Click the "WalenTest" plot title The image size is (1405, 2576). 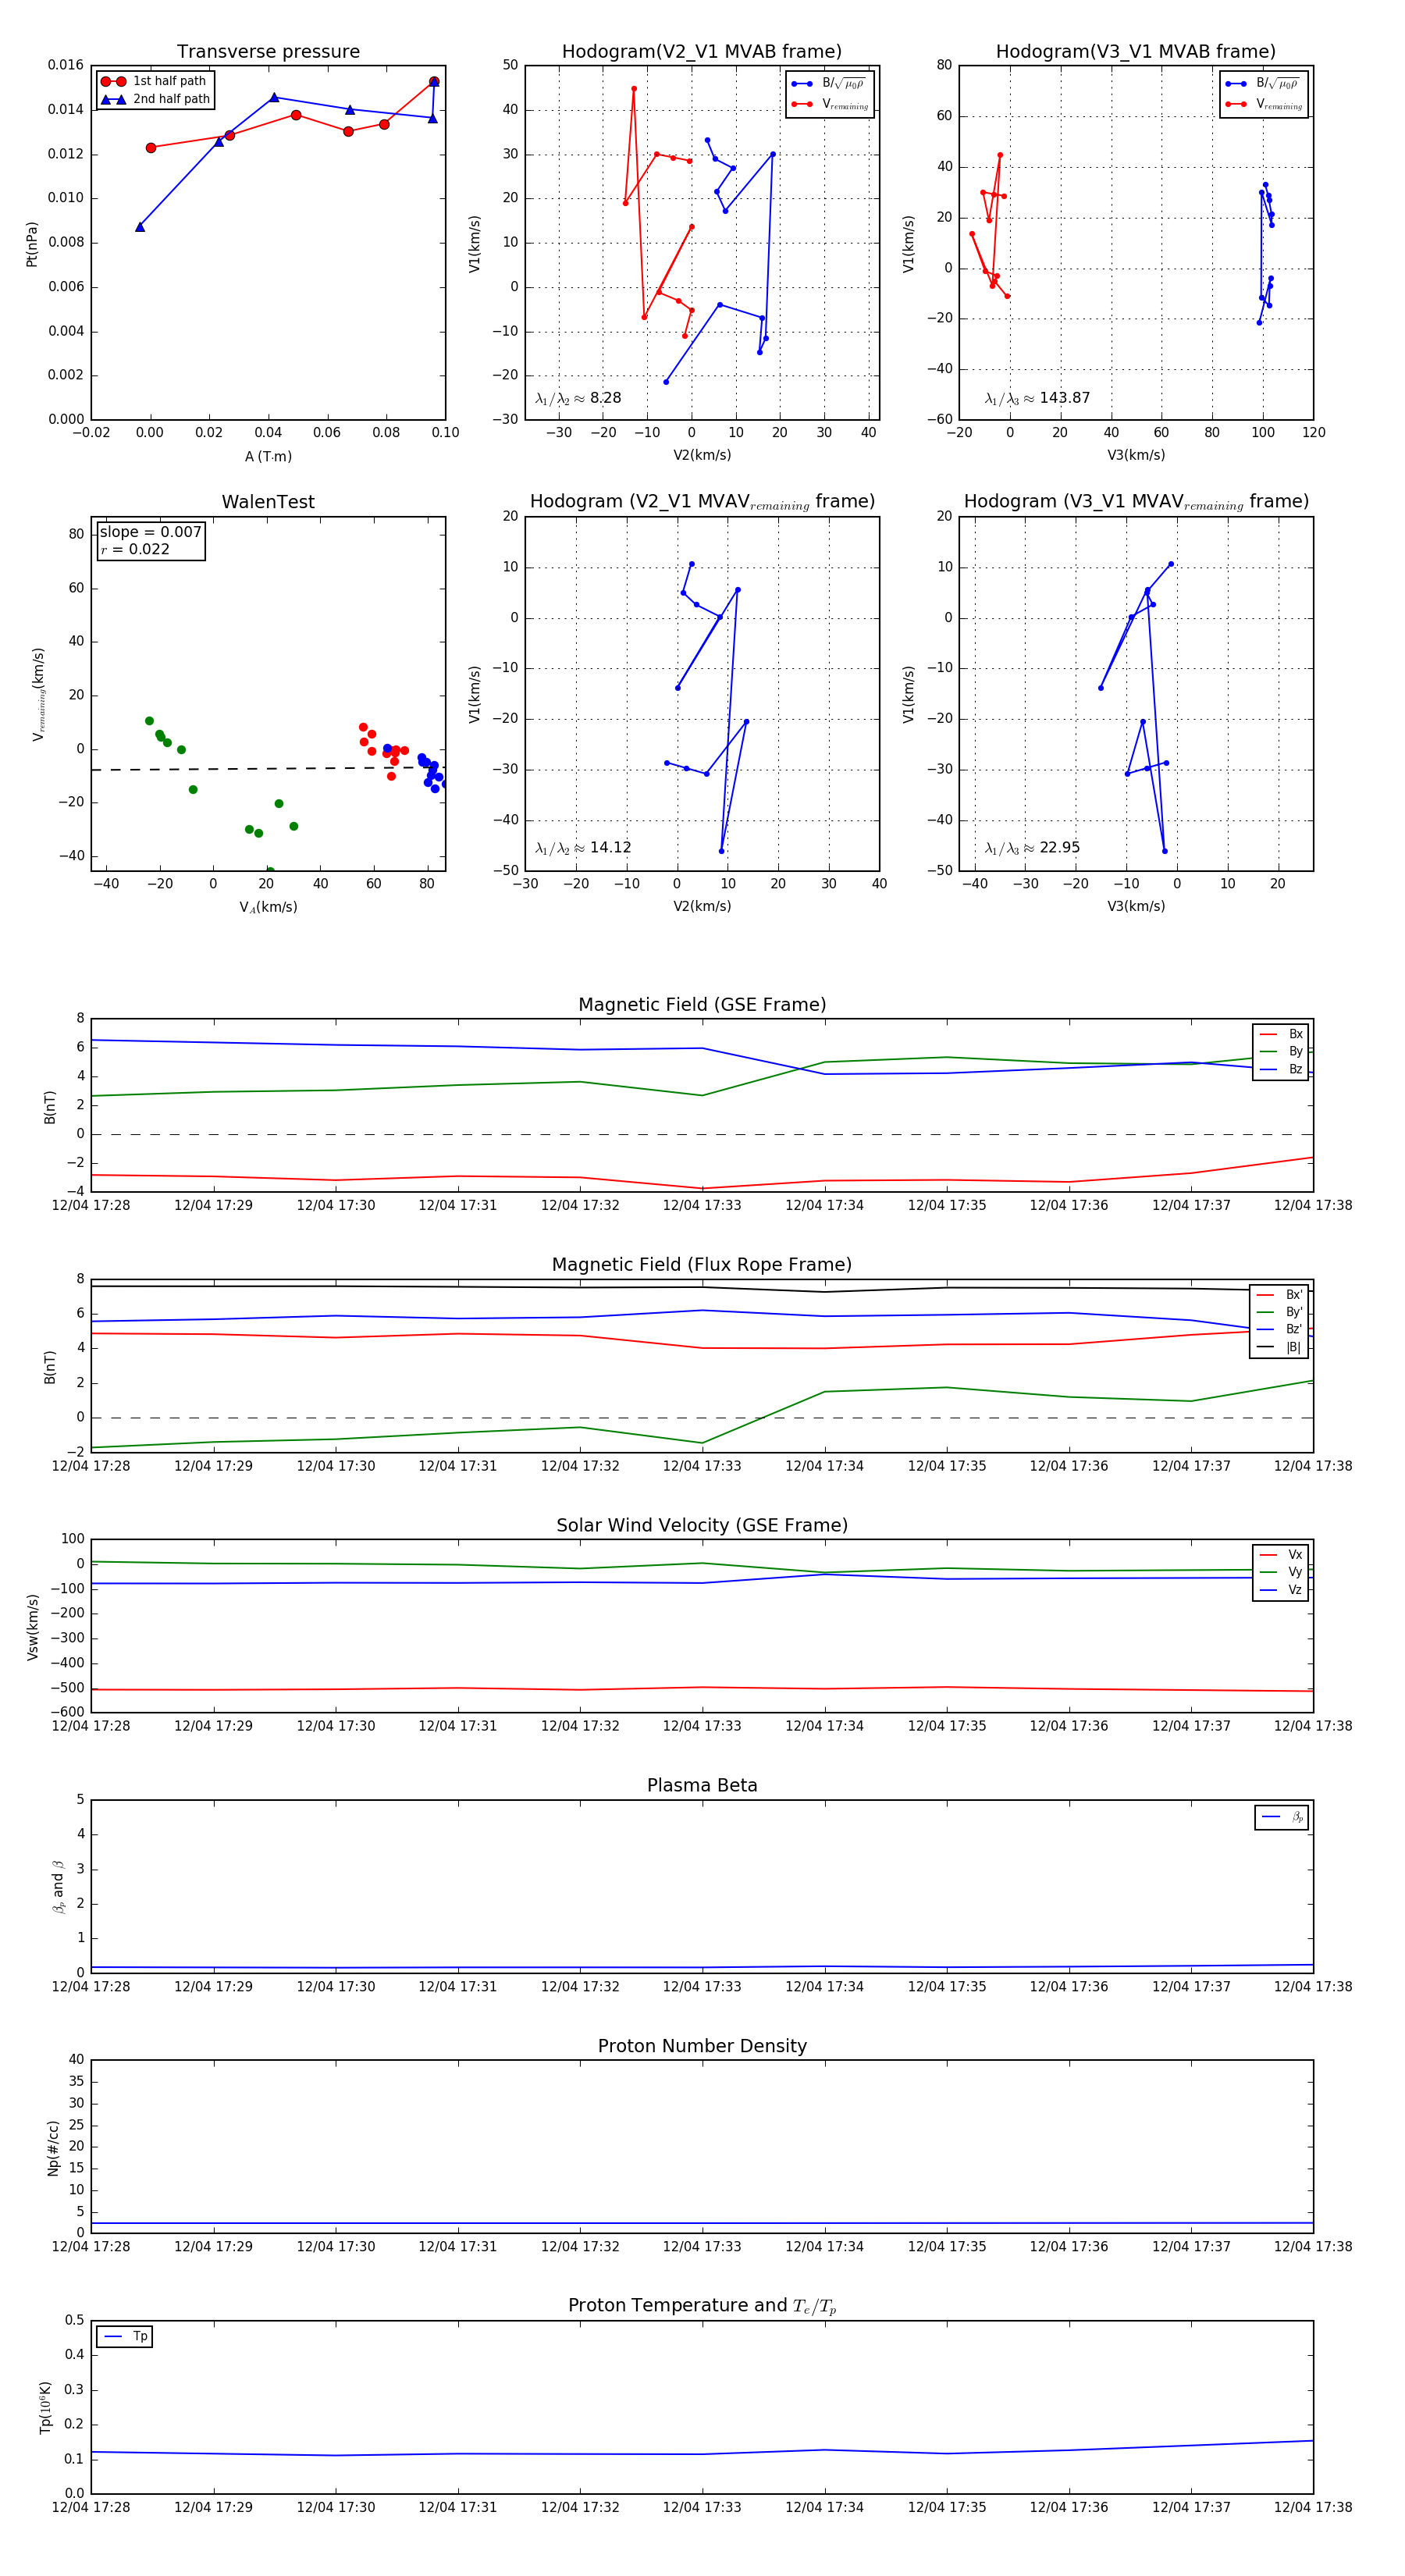click(x=268, y=502)
